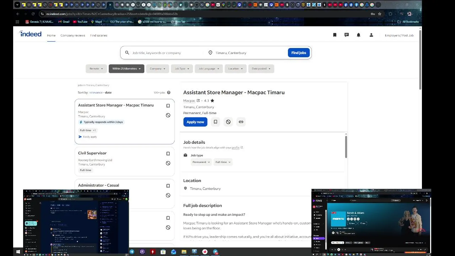Select Administrator - Casual job title
Image resolution: width=455 pixels, height=256 pixels.
[x=98, y=185]
